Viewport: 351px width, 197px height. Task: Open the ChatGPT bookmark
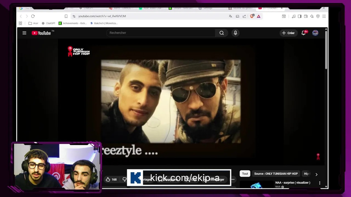[x=49, y=23]
